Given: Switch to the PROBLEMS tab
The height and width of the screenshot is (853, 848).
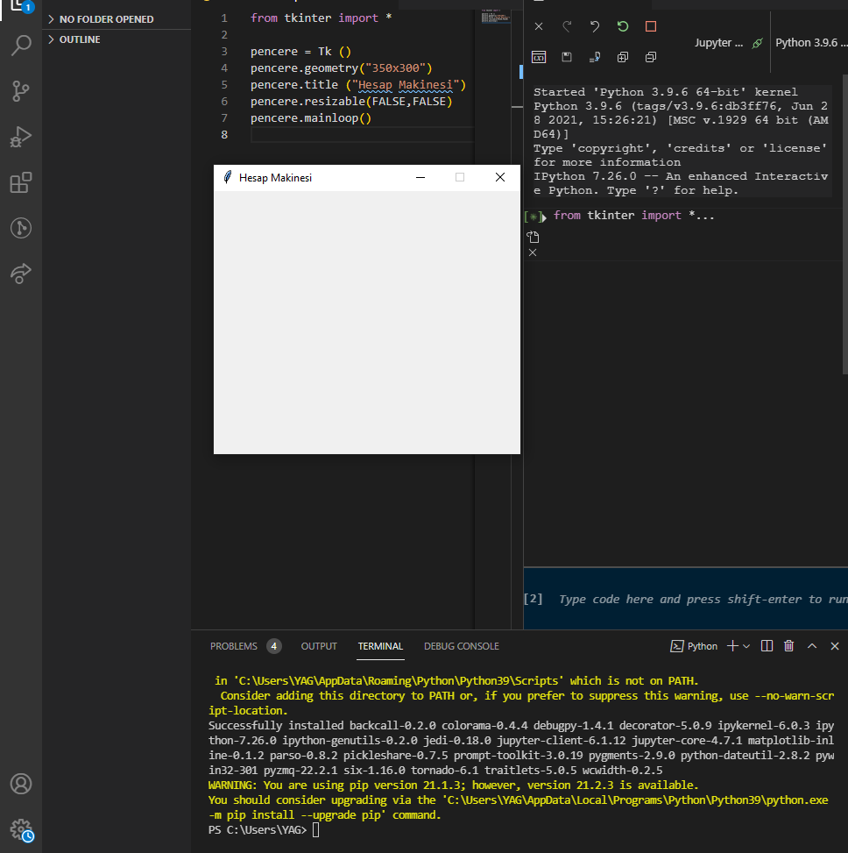Looking at the screenshot, I should coord(234,646).
